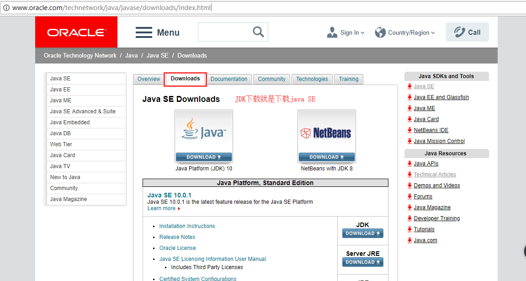The height and width of the screenshot is (281, 526).
Task: Switch to the Technologies tab
Action: pos(312,79)
